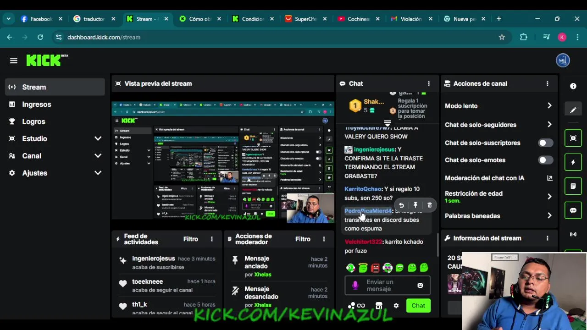Open Feed de actividades three-dot menu
The height and width of the screenshot is (330, 587).
click(212, 239)
